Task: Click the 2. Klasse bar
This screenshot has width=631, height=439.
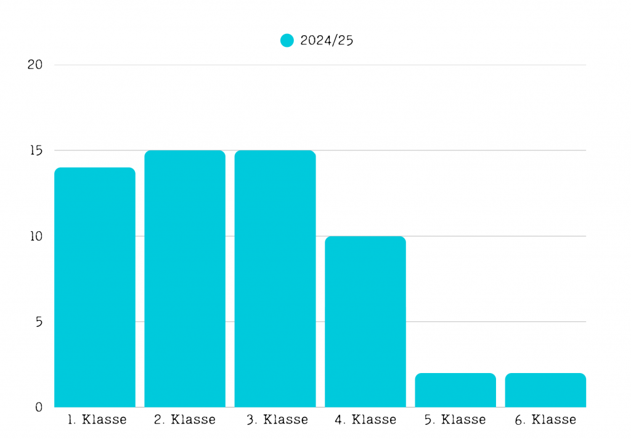Action: (185, 278)
